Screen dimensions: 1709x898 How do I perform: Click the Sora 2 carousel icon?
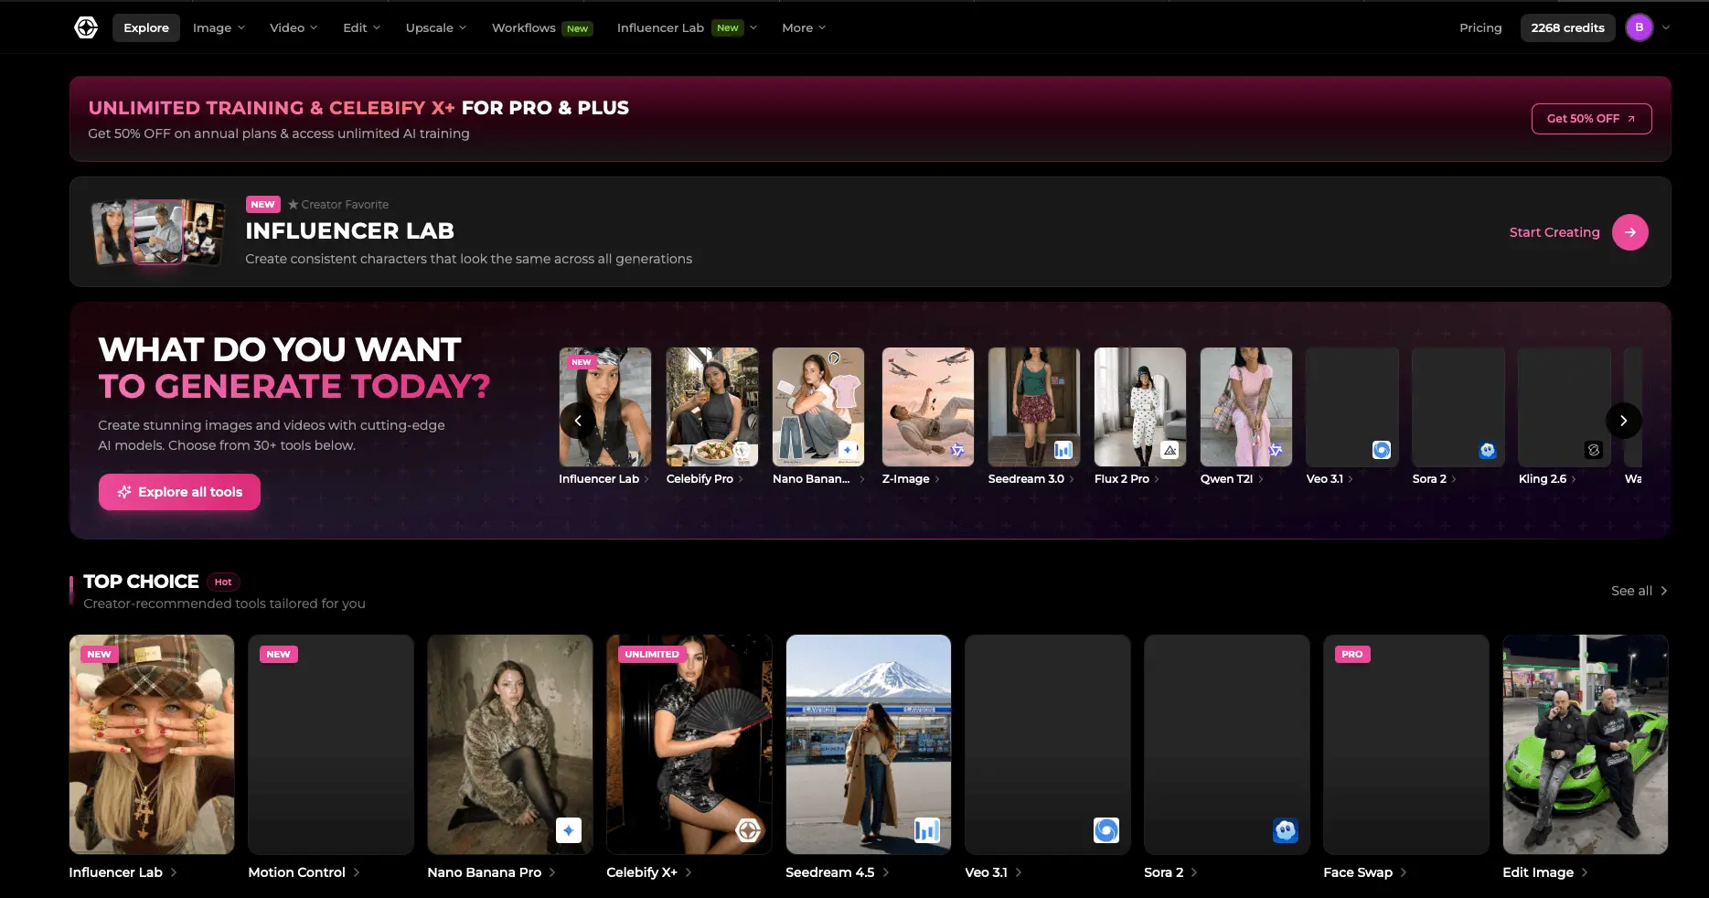1488,450
